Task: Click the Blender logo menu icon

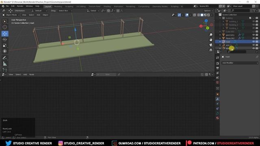Action: pos(3,6)
